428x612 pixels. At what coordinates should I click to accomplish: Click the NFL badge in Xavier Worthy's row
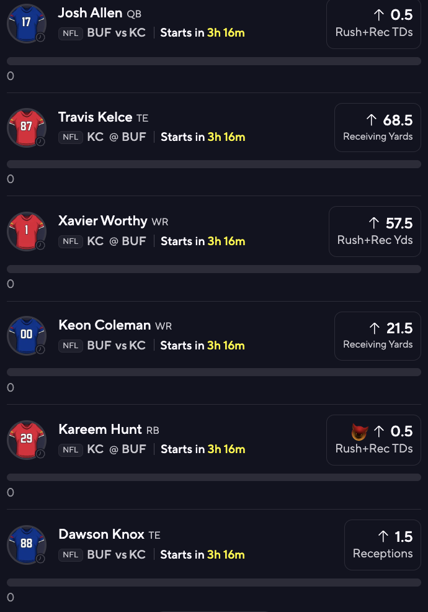(71, 241)
